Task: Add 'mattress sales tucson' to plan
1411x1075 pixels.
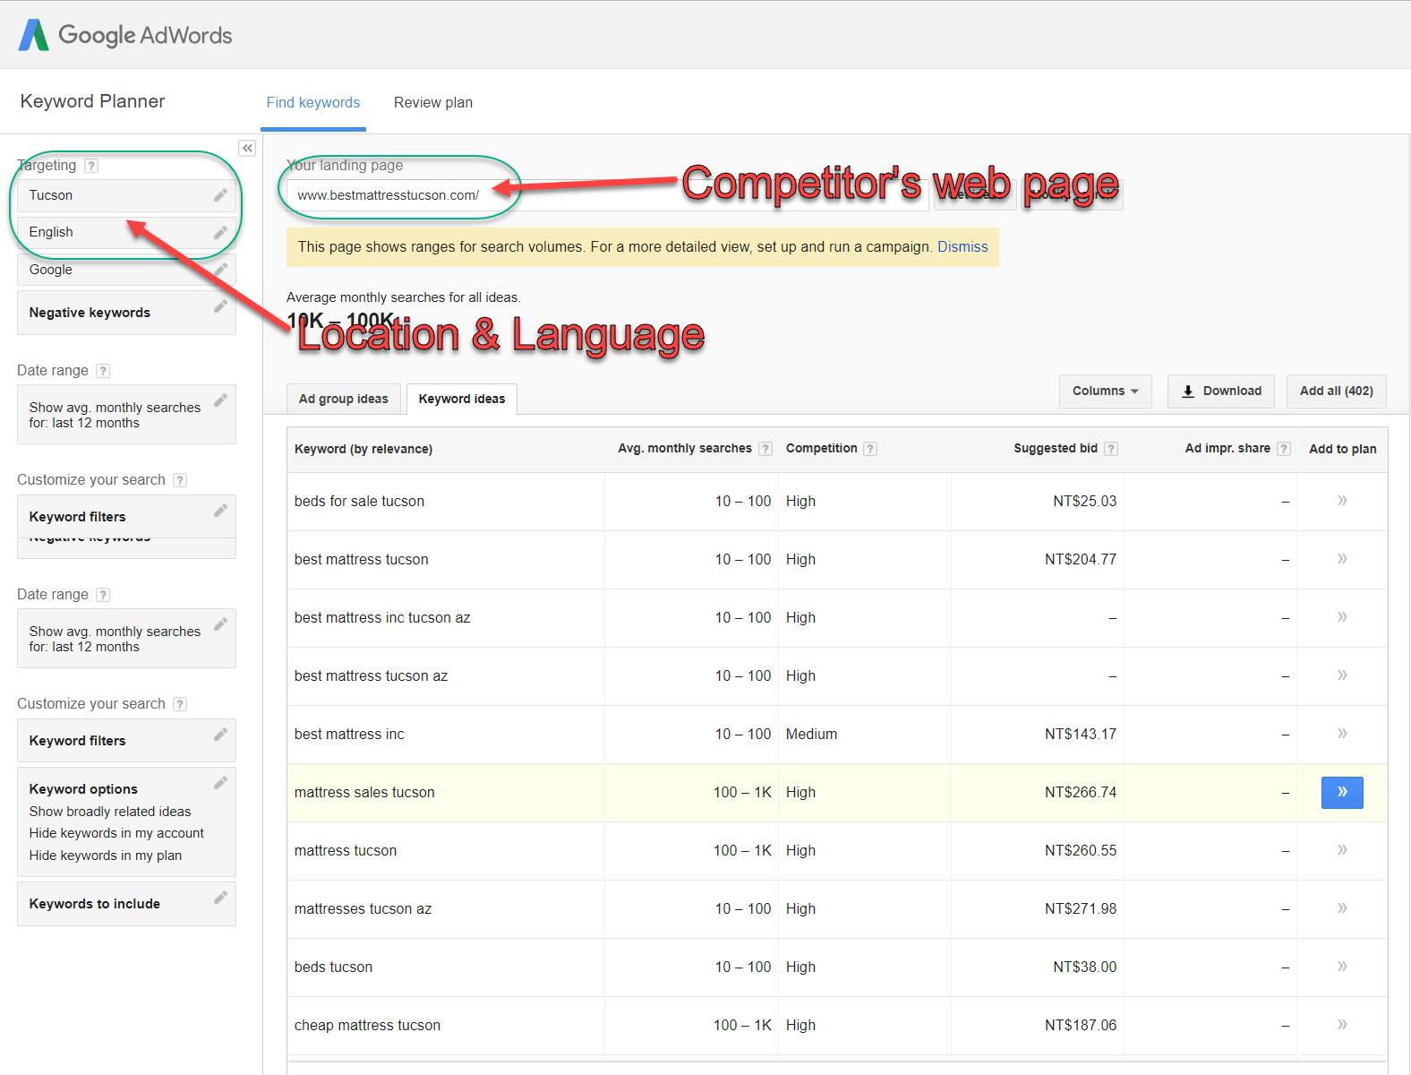Action: pyautogui.click(x=1341, y=792)
